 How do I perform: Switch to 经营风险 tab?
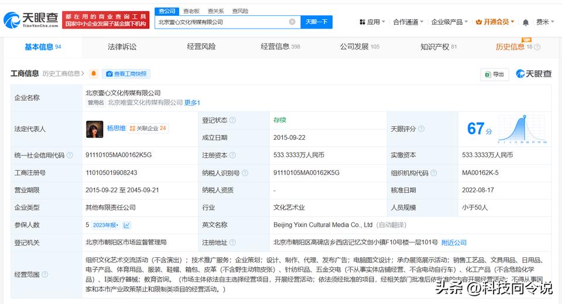click(x=201, y=47)
